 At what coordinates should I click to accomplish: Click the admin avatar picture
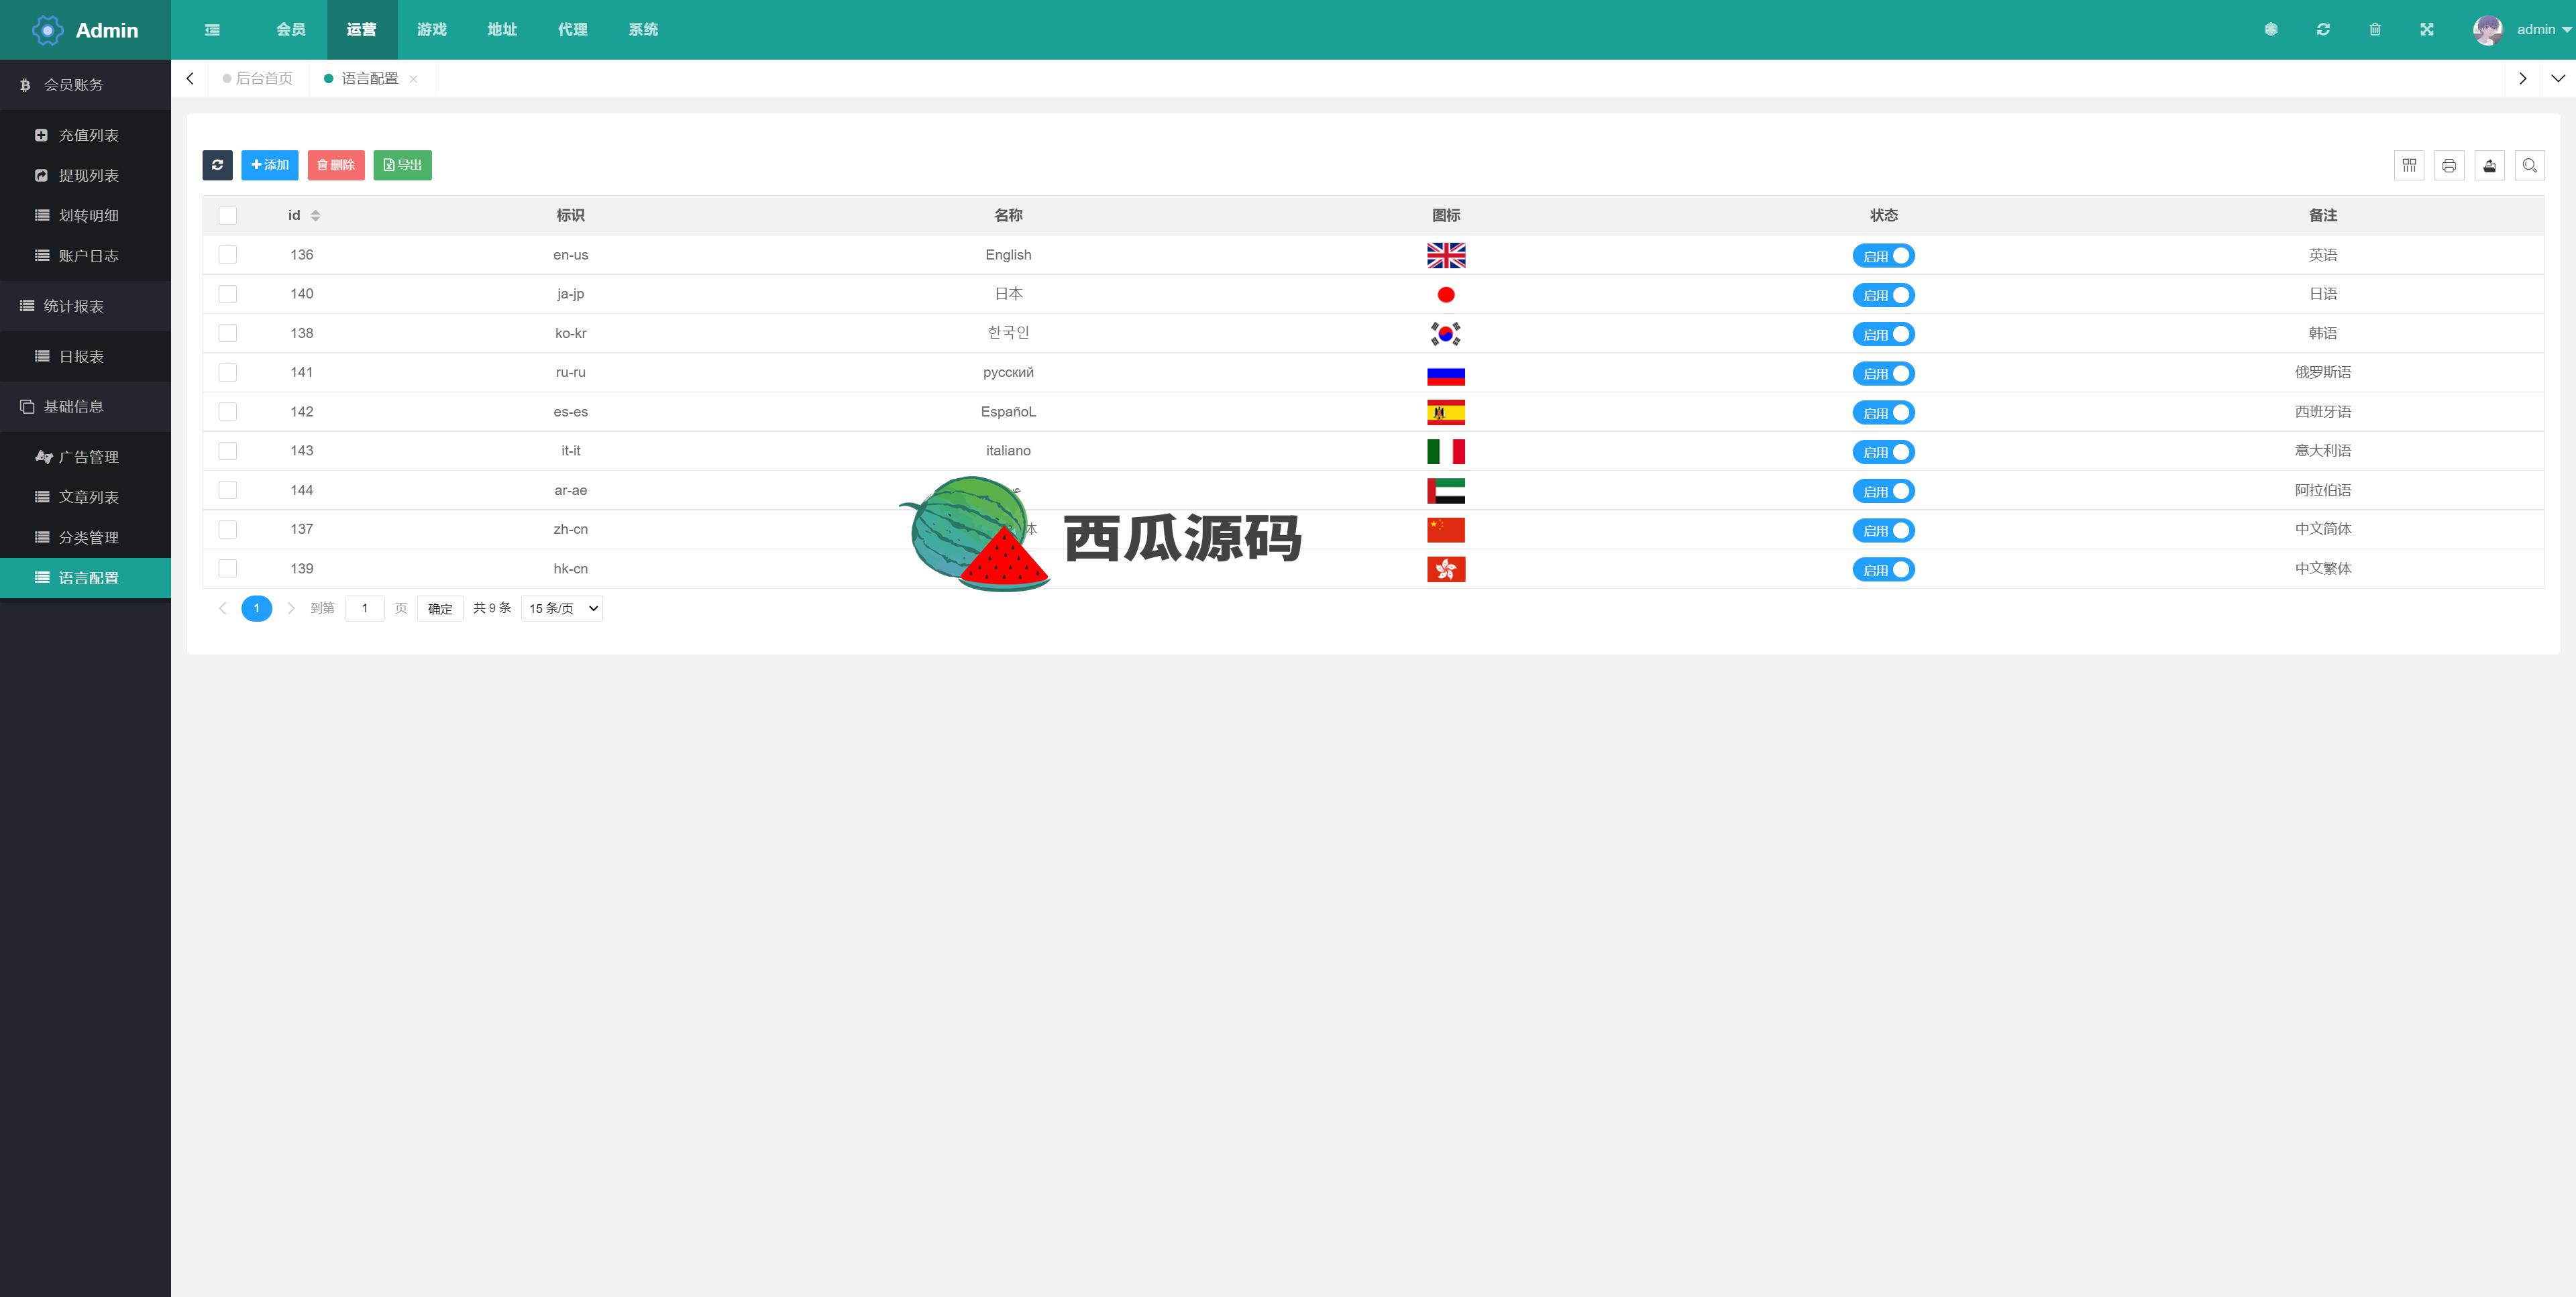(2488, 30)
